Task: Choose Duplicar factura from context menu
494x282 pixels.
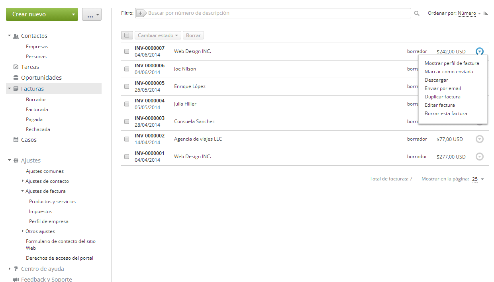Action: [x=442, y=97]
